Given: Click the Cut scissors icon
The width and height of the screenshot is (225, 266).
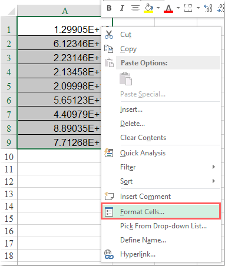Looking at the screenshot, I should (109, 35).
